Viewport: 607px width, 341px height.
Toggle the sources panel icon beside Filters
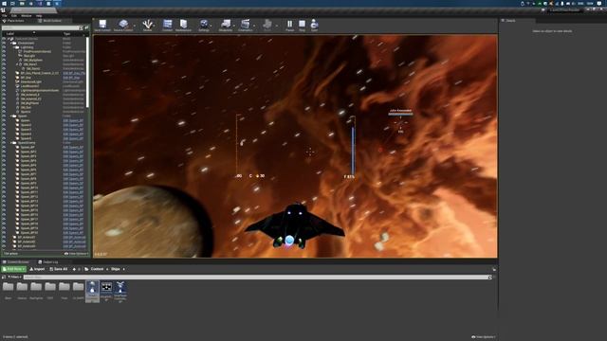click(4, 277)
